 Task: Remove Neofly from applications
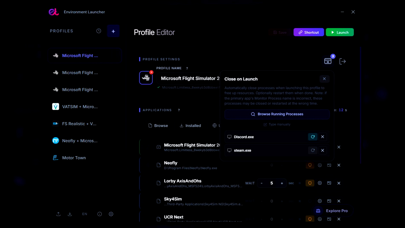tap(339, 165)
